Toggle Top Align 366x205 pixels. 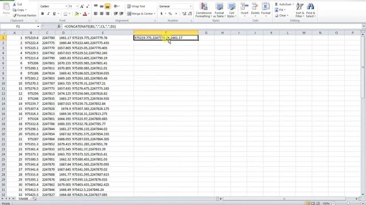(x=96, y=6)
